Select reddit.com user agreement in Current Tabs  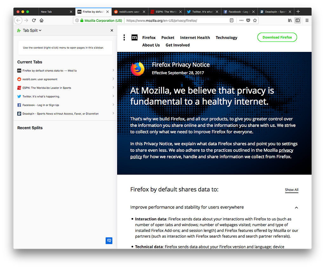[x=65, y=79]
